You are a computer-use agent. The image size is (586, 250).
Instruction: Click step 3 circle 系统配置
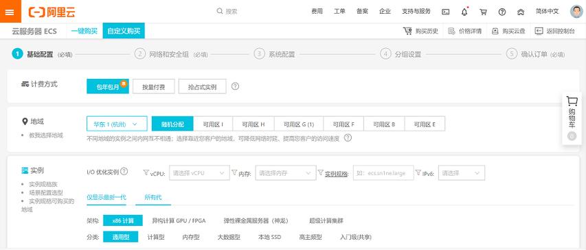(259, 54)
